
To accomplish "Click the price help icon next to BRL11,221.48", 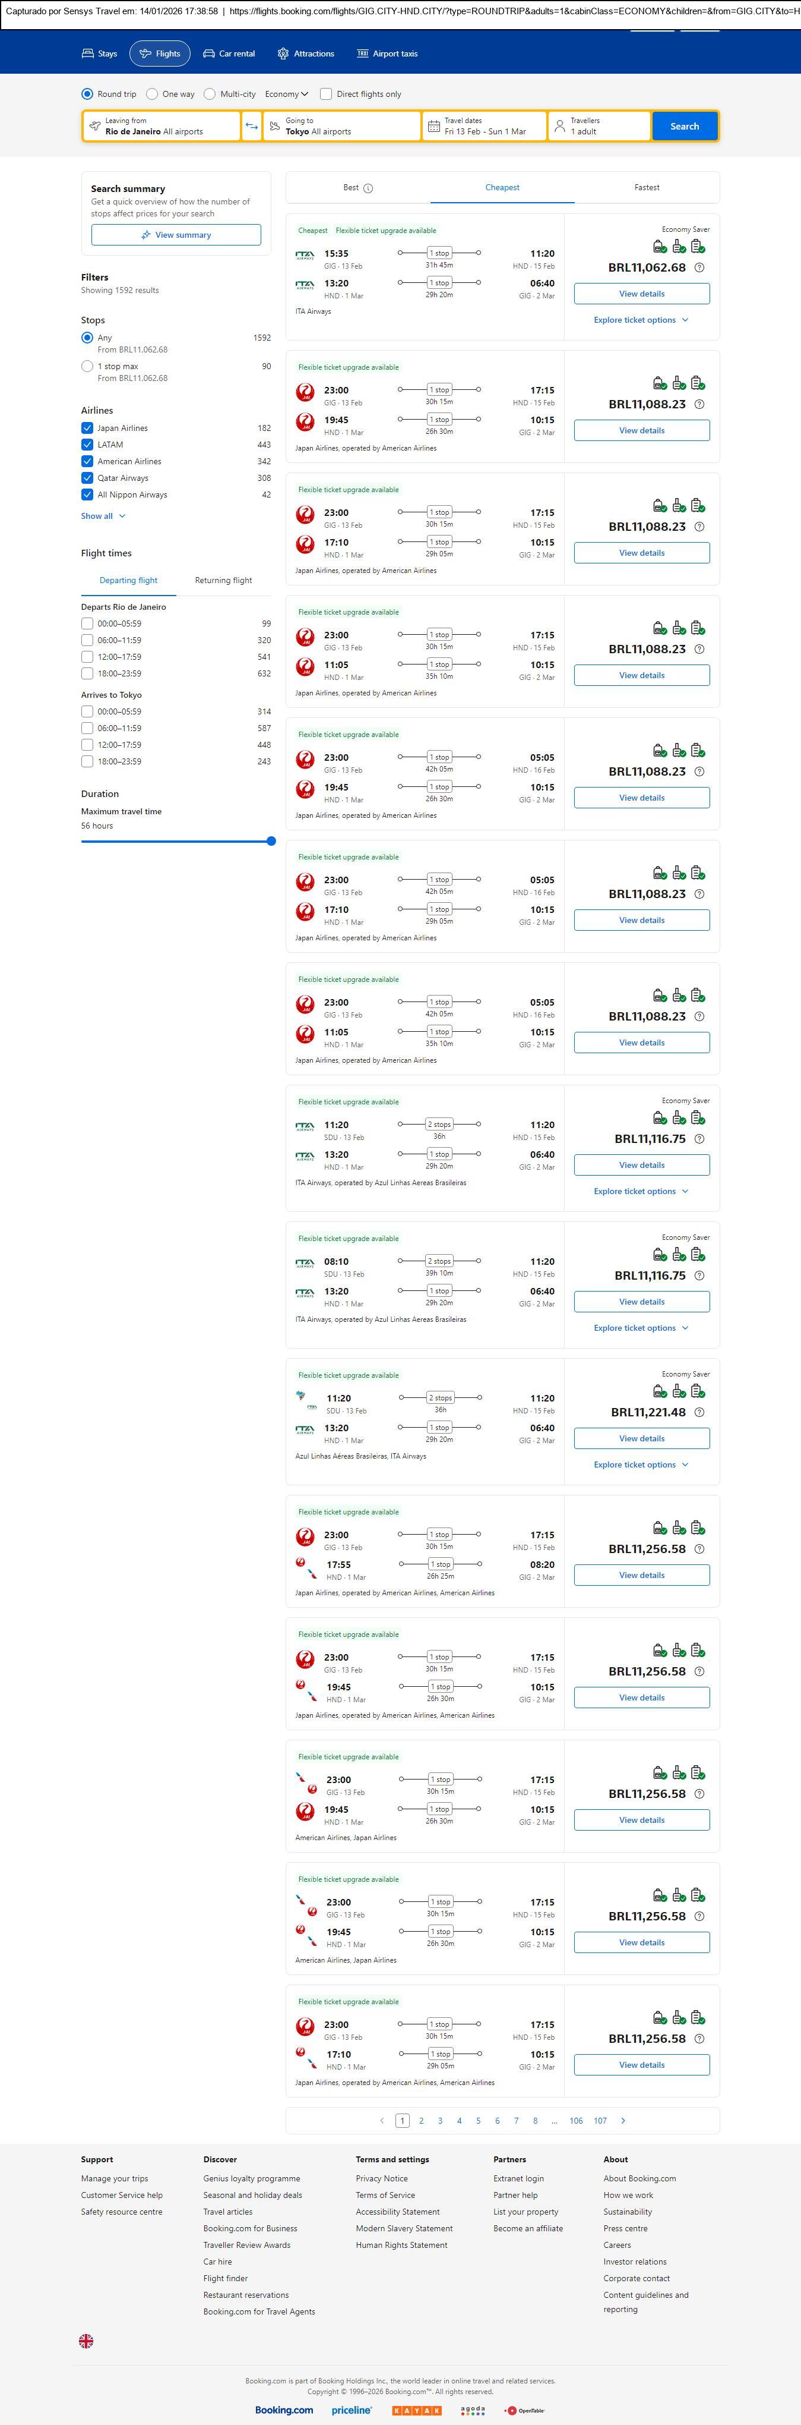I will click(x=698, y=1412).
